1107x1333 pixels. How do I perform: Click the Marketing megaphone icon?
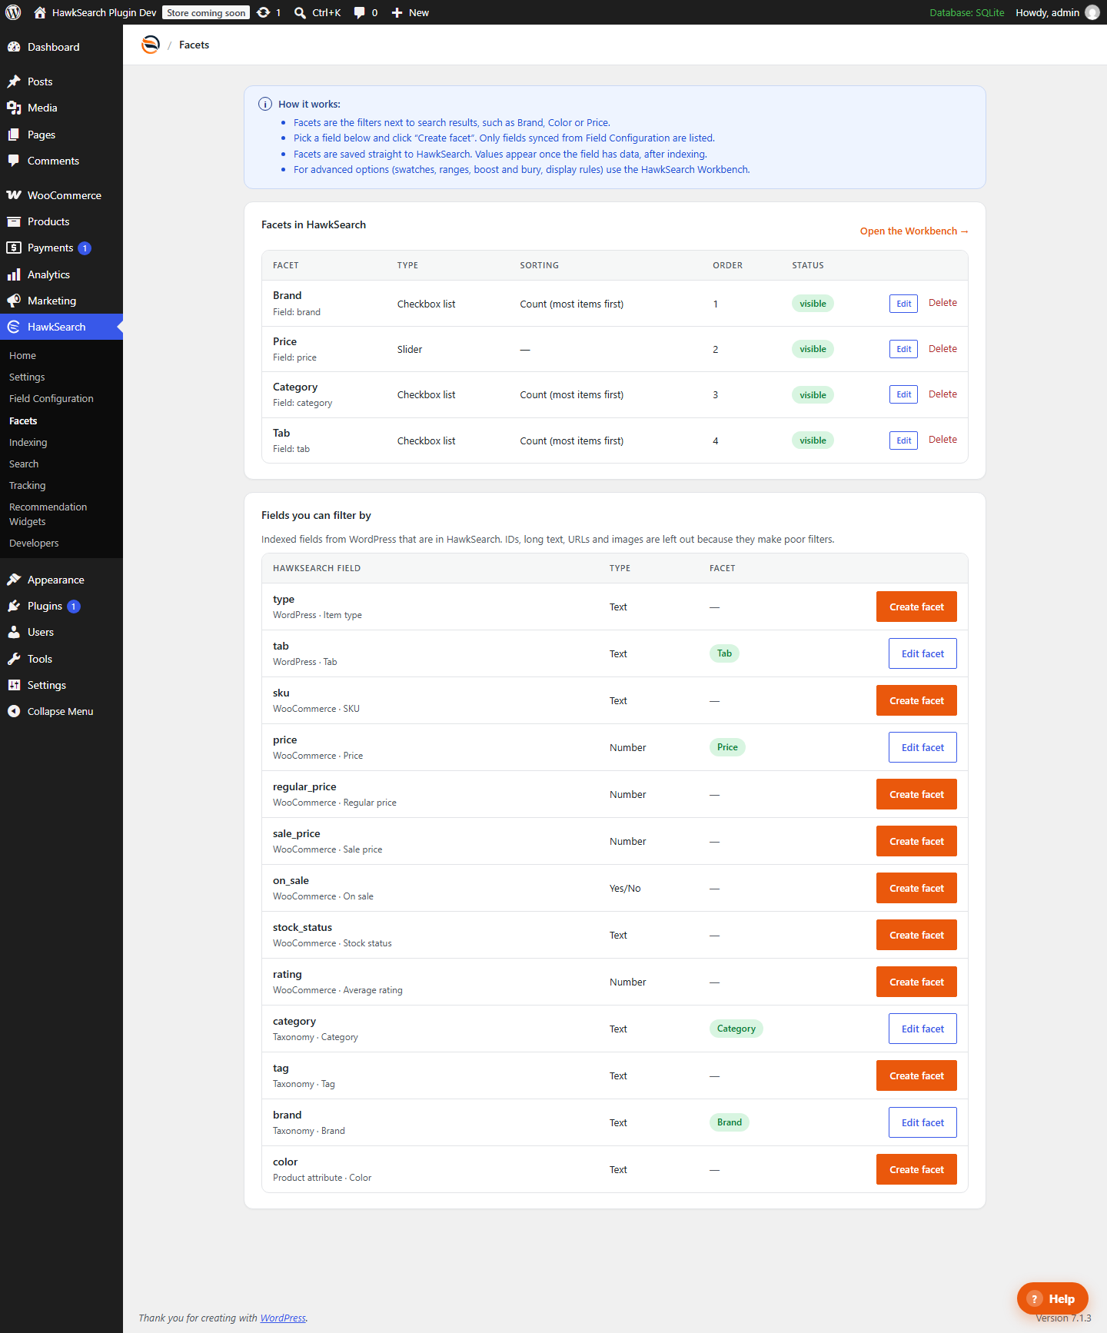pyautogui.click(x=14, y=301)
